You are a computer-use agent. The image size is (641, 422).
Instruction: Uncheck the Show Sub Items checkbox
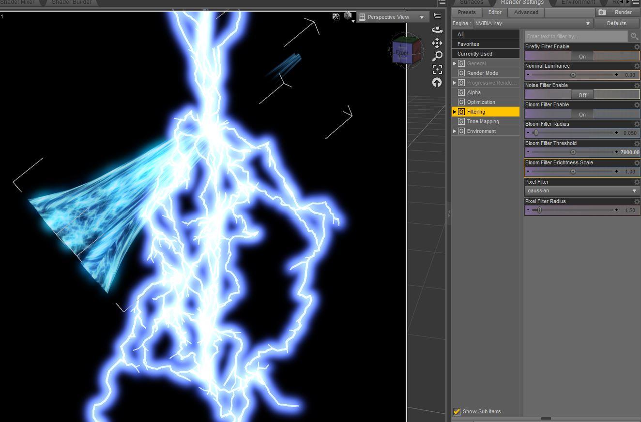click(457, 412)
